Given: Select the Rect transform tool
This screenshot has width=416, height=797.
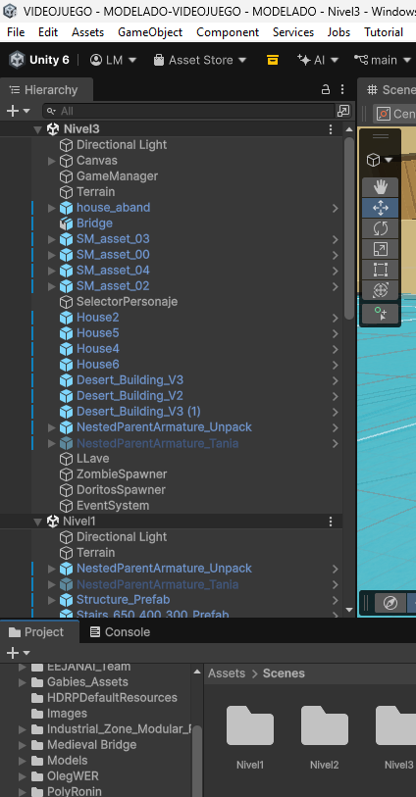Looking at the screenshot, I should coord(381,270).
